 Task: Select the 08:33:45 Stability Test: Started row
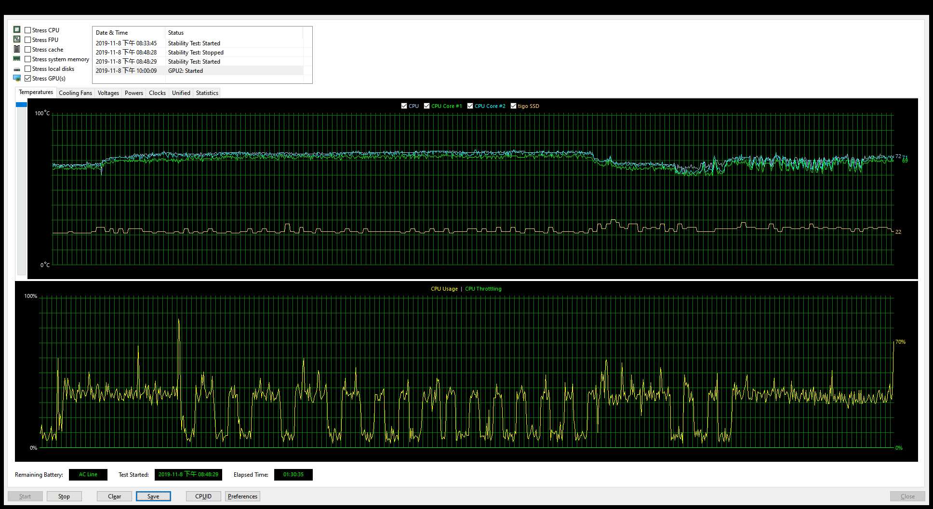[198, 43]
